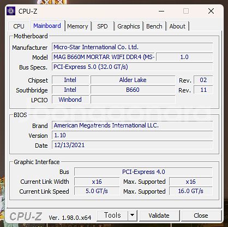Click the B660 southbridge field
The height and width of the screenshot is (227, 228).
[x=133, y=90]
